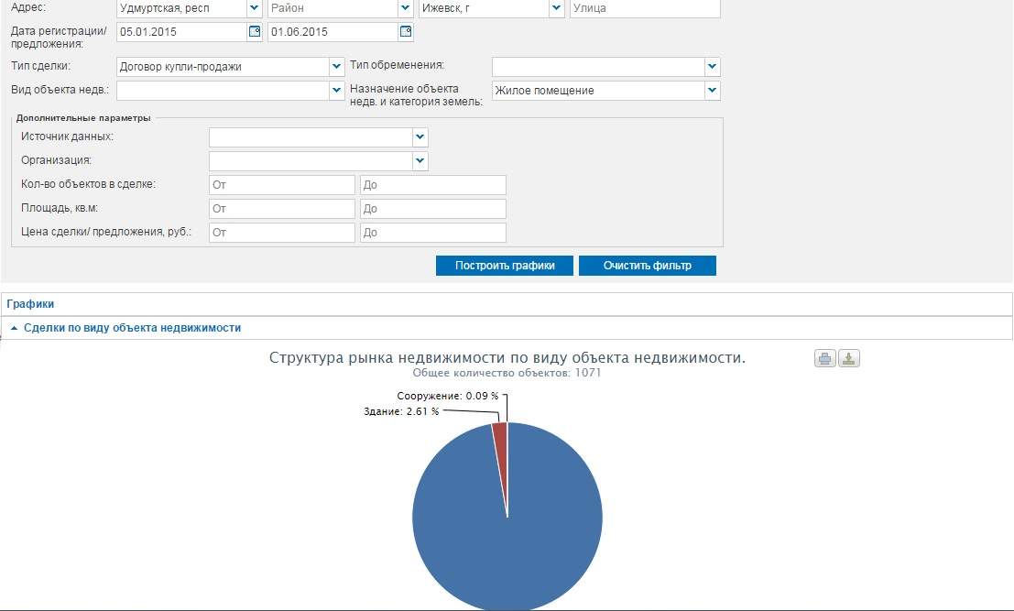The width and height of the screenshot is (1014, 611).
Task: Focus Площадь, кв.м До field
Action: pyautogui.click(x=432, y=209)
